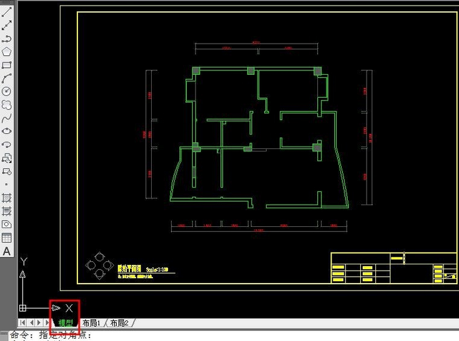Image resolution: width=459 pixels, height=341 pixels.
Task: Open the 布局1 layout tab
Action: (x=91, y=323)
